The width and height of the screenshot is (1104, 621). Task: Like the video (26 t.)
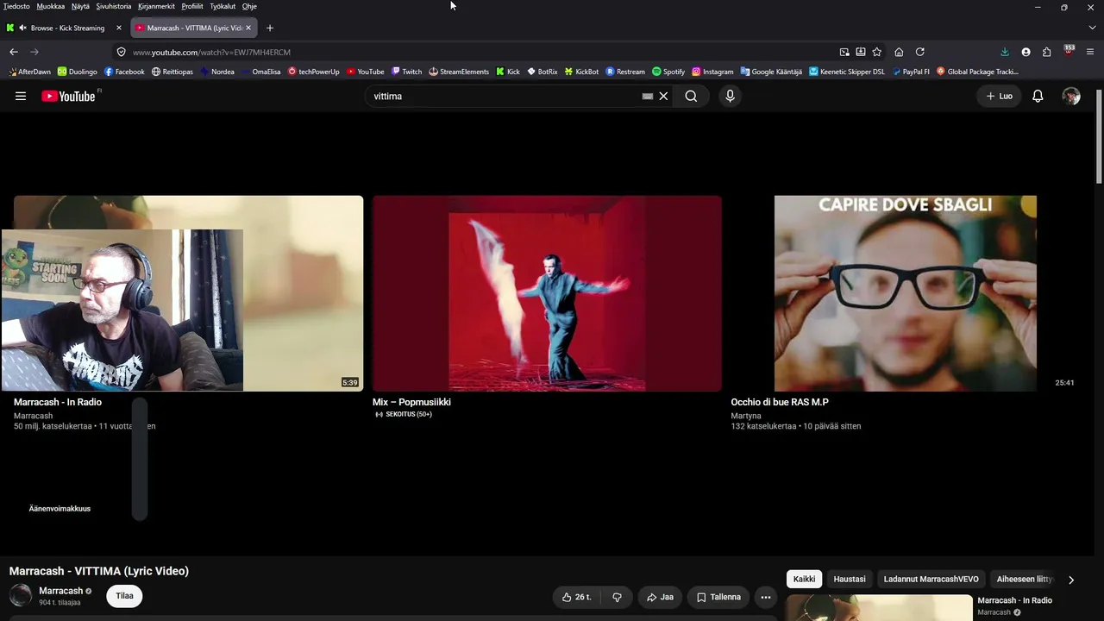coord(576,597)
